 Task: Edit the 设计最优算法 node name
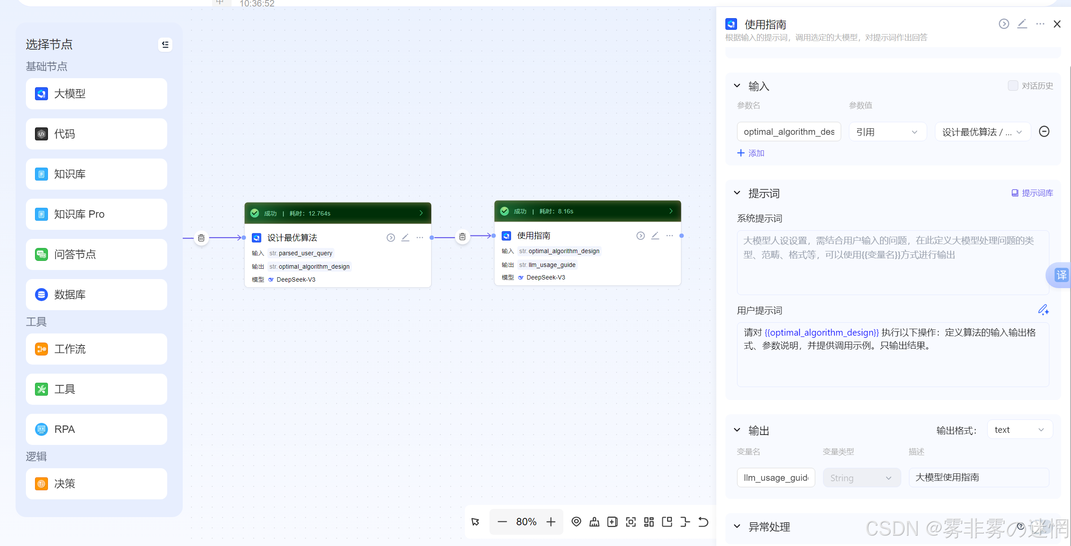point(405,238)
